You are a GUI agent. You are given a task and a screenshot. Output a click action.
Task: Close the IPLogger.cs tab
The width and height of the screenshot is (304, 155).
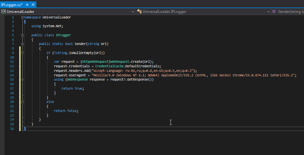click(x=33, y=5)
